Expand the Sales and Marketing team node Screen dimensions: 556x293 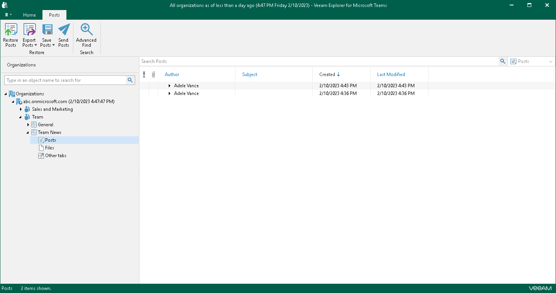(x=21, y=109)
